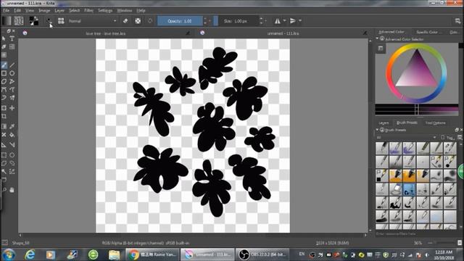Screen dimensions: 464x261
Task: Toggle horizontal mirror tool
Action: [277, 21]
